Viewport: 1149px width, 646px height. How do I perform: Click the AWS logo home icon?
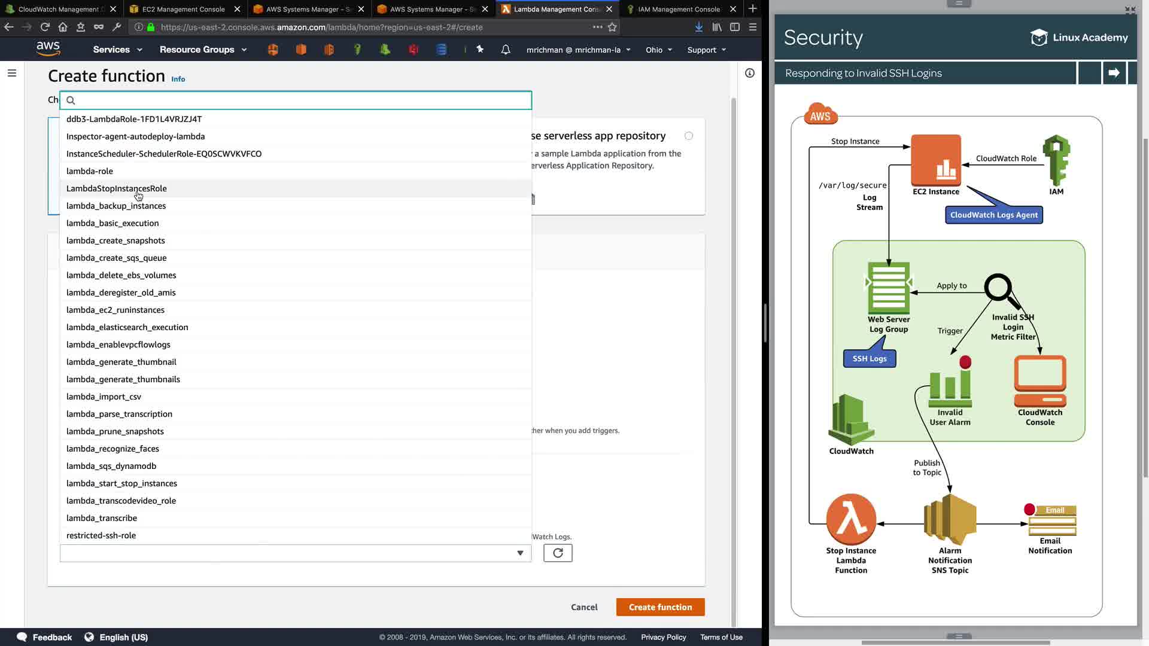click(48, 49)
